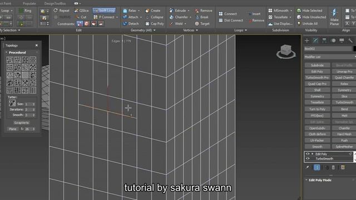The height and width of the screenshot is (200, 356).
Task: Click the Relax geometry tool
Action: click(130, 11)
